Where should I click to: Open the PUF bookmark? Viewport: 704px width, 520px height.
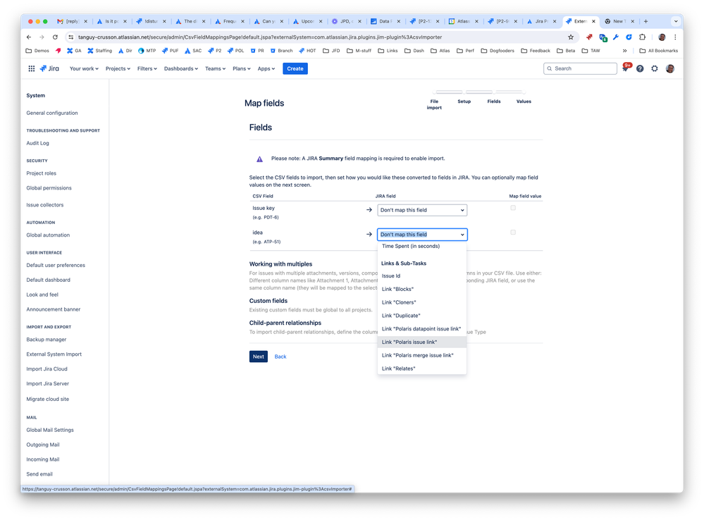pos(170,51)
